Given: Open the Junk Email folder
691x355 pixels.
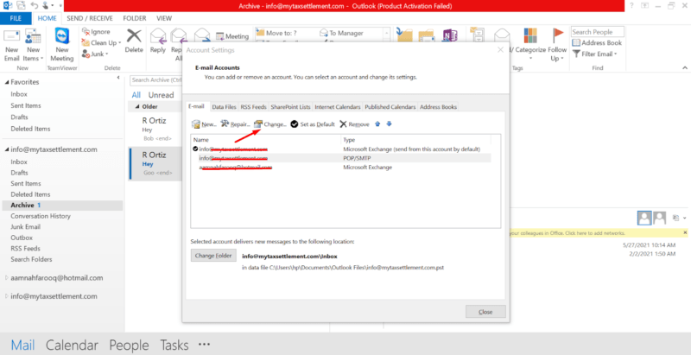Looking at the screenshot, I should pyautogui.click(x=26, y=227).
